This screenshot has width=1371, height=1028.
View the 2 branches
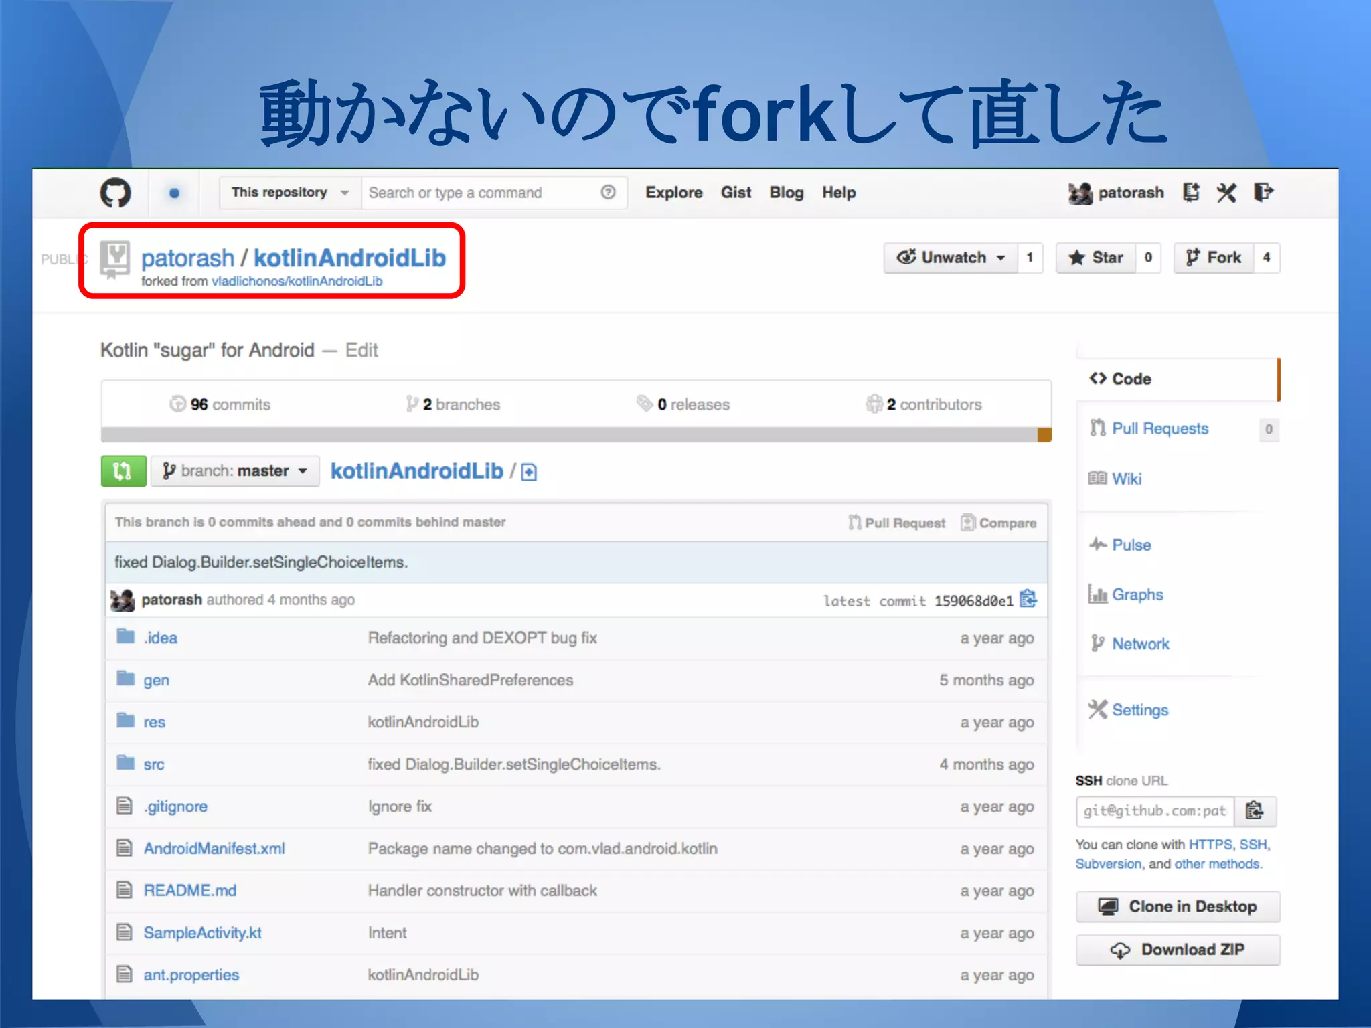(453, 404)
